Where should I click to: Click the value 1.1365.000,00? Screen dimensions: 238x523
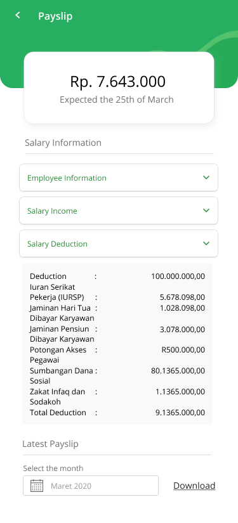coord(180,392)
